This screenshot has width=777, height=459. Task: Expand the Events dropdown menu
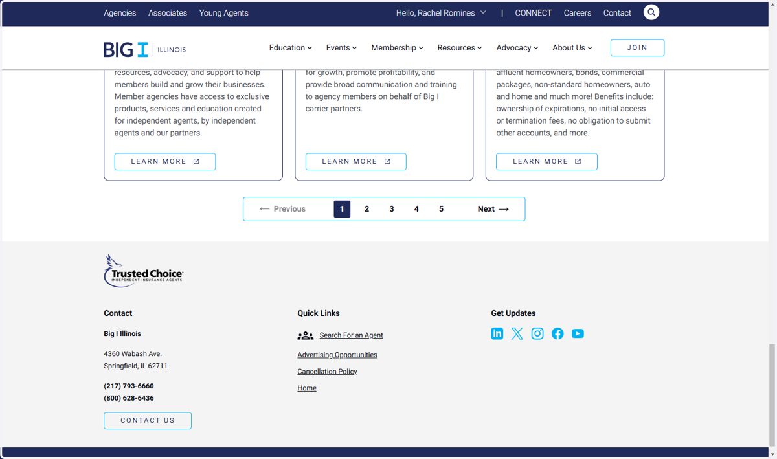341,48
